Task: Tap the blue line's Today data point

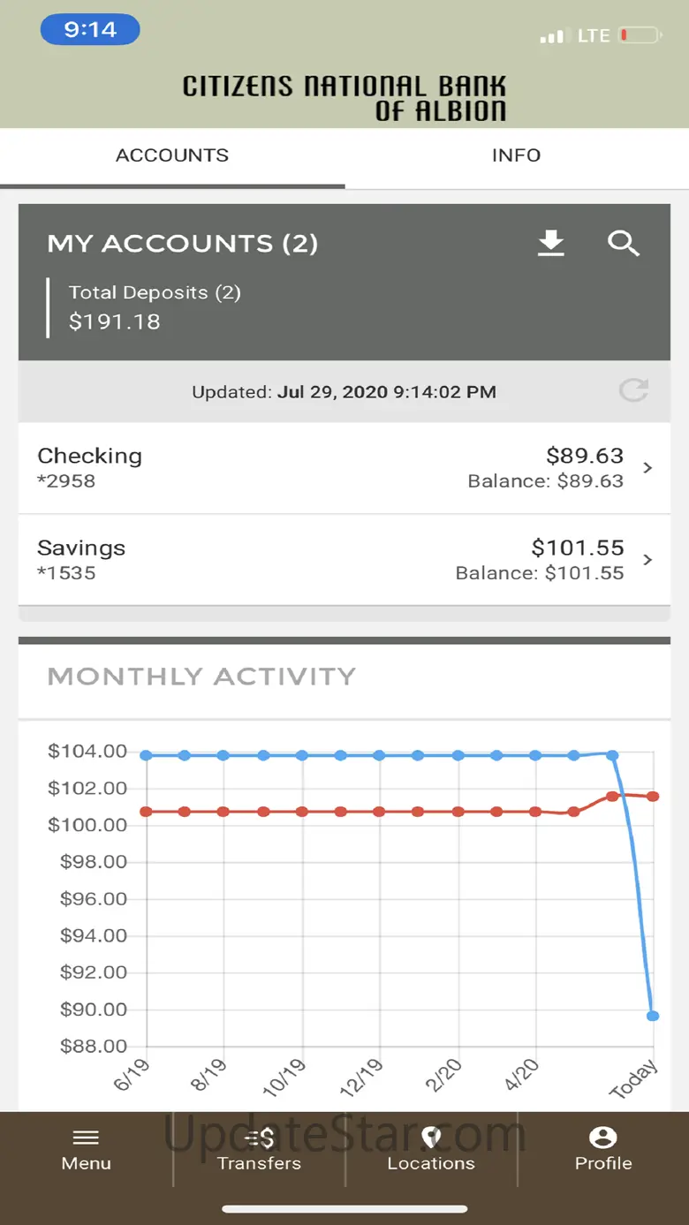Action: pyautogui.click(x=652, y=1016)
